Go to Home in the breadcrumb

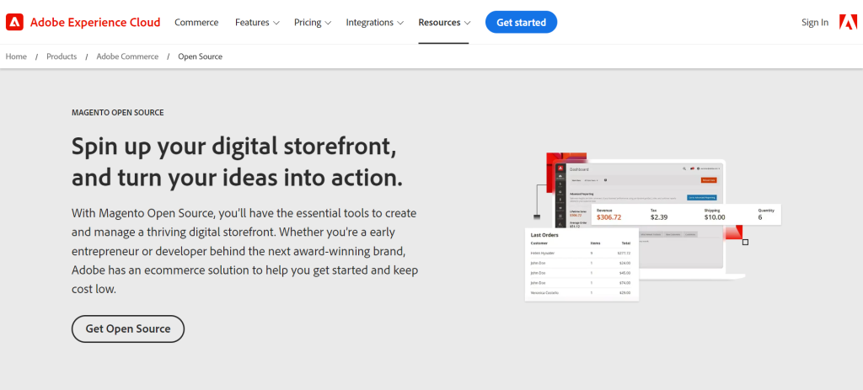click(16, 56)
